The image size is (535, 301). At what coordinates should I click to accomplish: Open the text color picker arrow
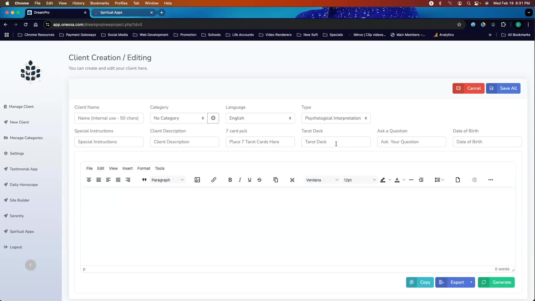pyautogui.click(x=404, y=180)
